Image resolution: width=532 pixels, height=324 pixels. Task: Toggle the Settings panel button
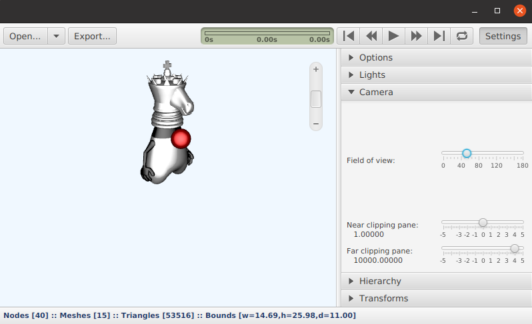tap(503, 36)
